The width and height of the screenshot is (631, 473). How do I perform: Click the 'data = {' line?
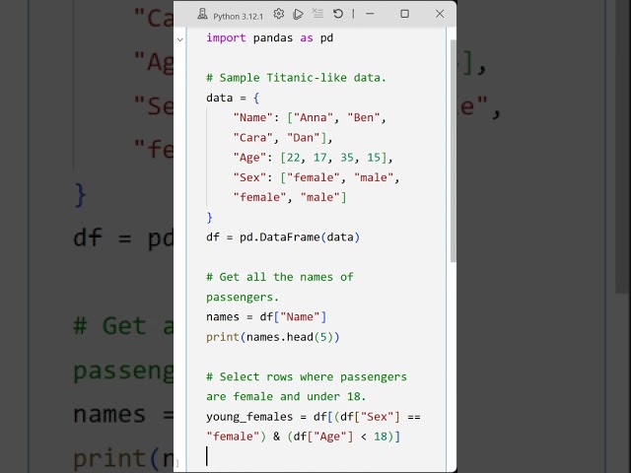coord(233,98)
